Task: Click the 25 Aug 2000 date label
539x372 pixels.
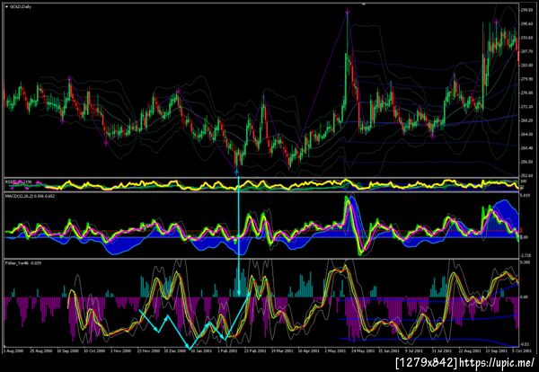Action: pyautogui.click(x=41, y=350)
